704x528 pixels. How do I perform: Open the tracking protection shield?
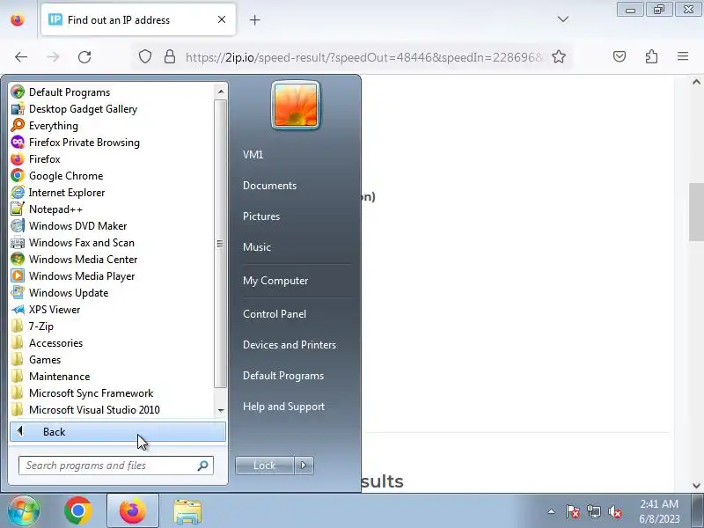pos(144,56)
